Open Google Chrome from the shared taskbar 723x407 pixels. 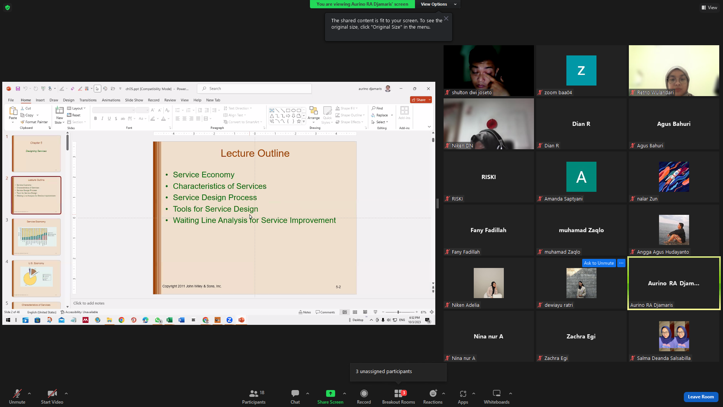[x=121, y=320]
